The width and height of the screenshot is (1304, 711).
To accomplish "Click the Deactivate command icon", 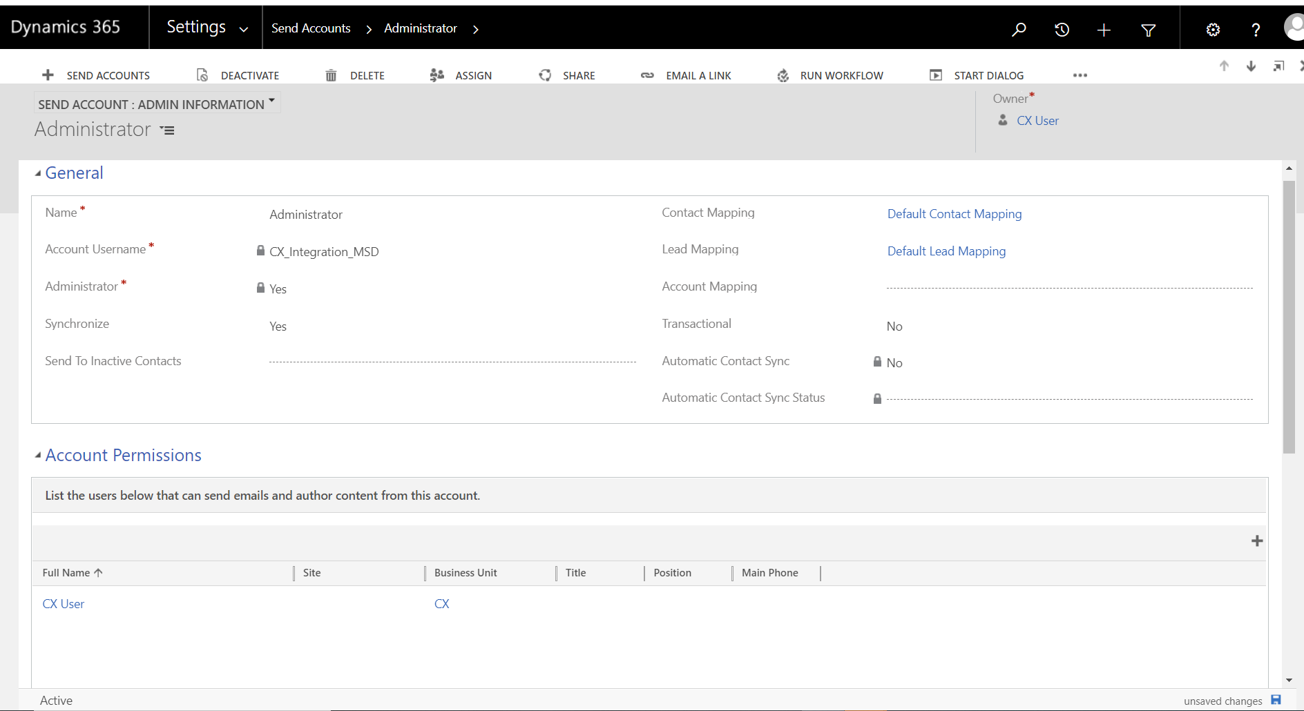I will tap(202, 75).
